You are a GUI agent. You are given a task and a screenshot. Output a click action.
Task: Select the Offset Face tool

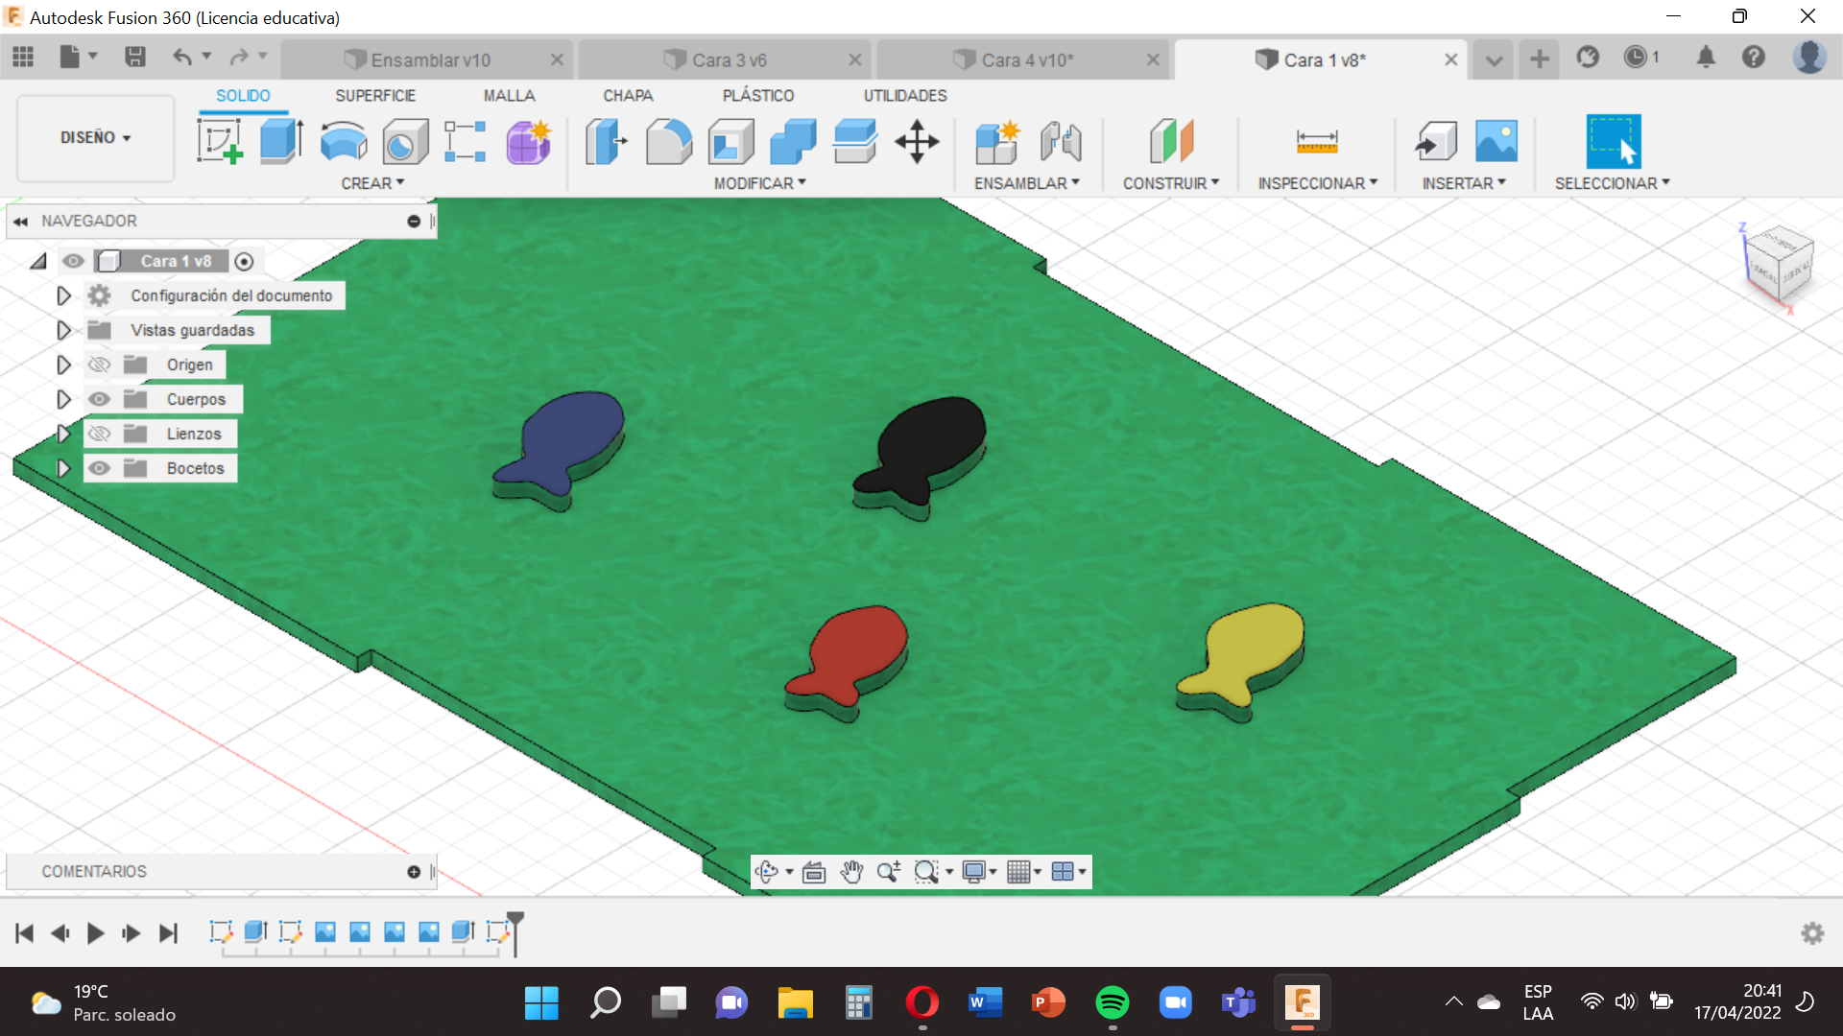[855, 141]
